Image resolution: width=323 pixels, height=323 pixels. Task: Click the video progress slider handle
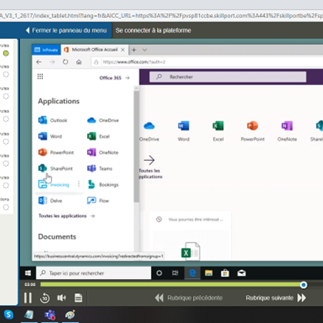pyautogui.click(x=303, y=285)
